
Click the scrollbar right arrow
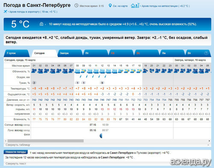209,141
